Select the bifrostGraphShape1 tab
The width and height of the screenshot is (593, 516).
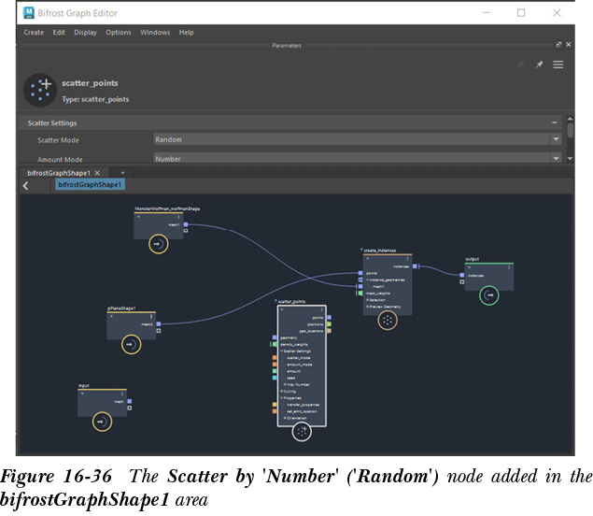58,173
